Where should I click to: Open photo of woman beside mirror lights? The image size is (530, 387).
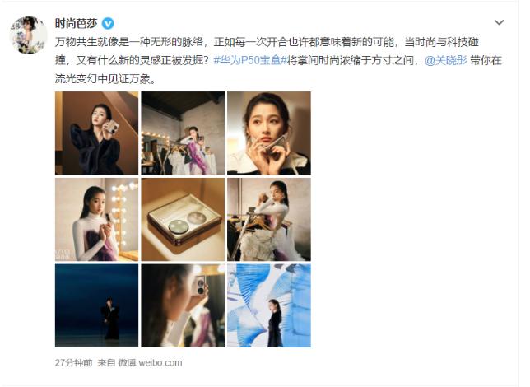click(96, 220)
